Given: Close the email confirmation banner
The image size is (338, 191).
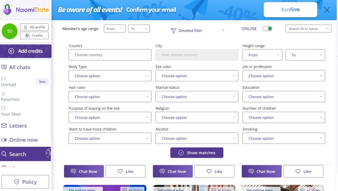Looking at the screenshot, I should coord(327,10).
